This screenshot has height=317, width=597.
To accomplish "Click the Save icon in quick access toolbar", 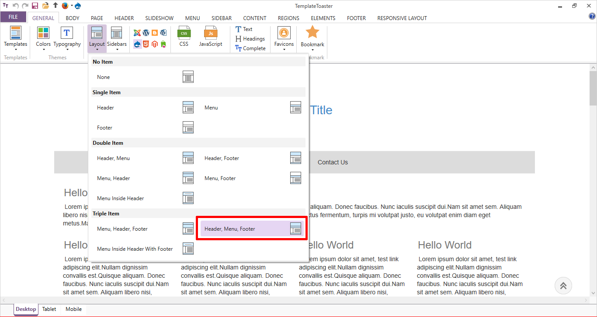I will [35, 6].
